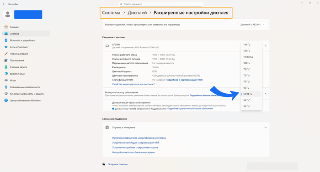The height and width of the screenshot is (172, 320).
Task: Collapse the Справка в Интернете section
Action: (266, 127)
